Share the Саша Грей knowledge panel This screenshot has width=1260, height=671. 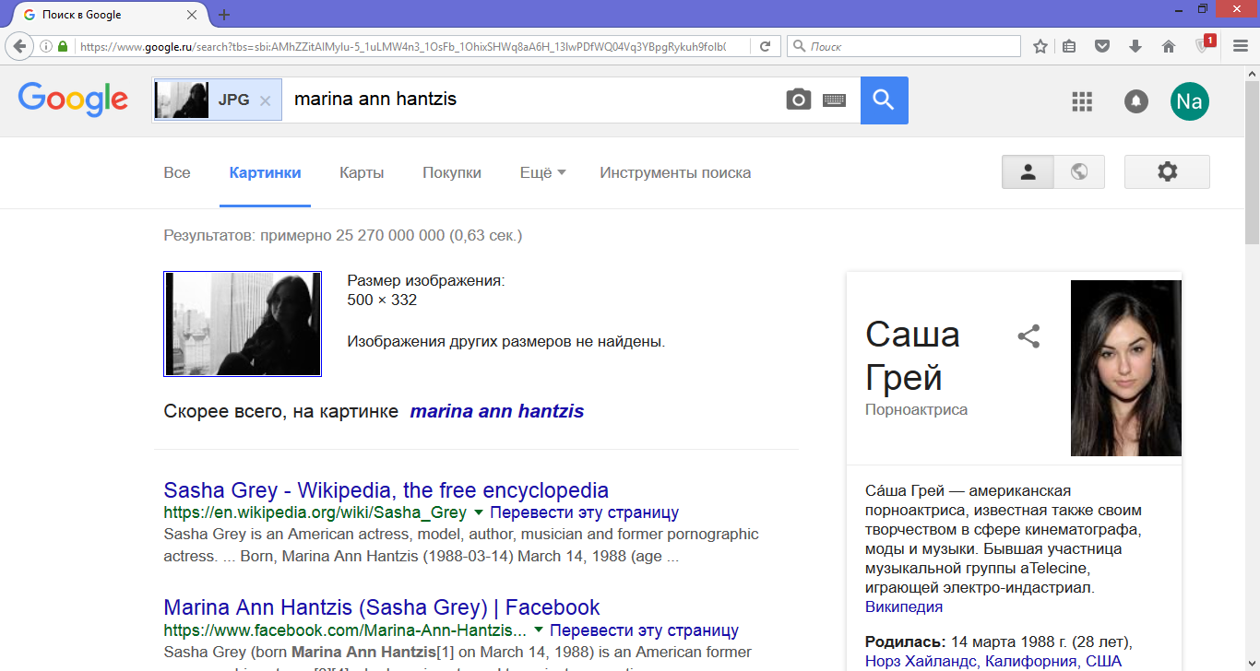point(1028,336)
